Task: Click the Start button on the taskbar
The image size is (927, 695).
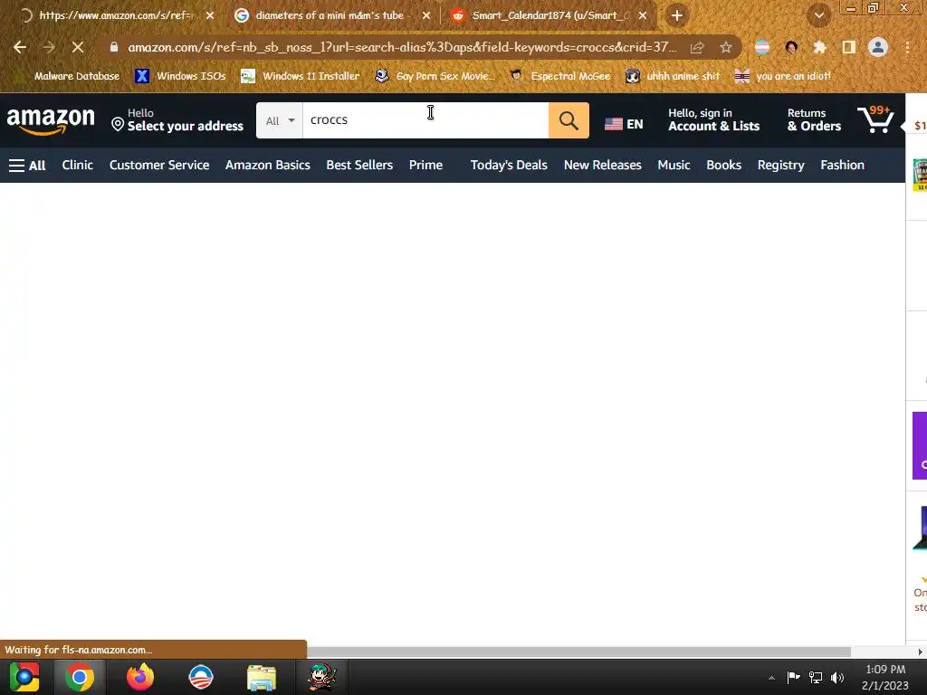Action: 24,677
